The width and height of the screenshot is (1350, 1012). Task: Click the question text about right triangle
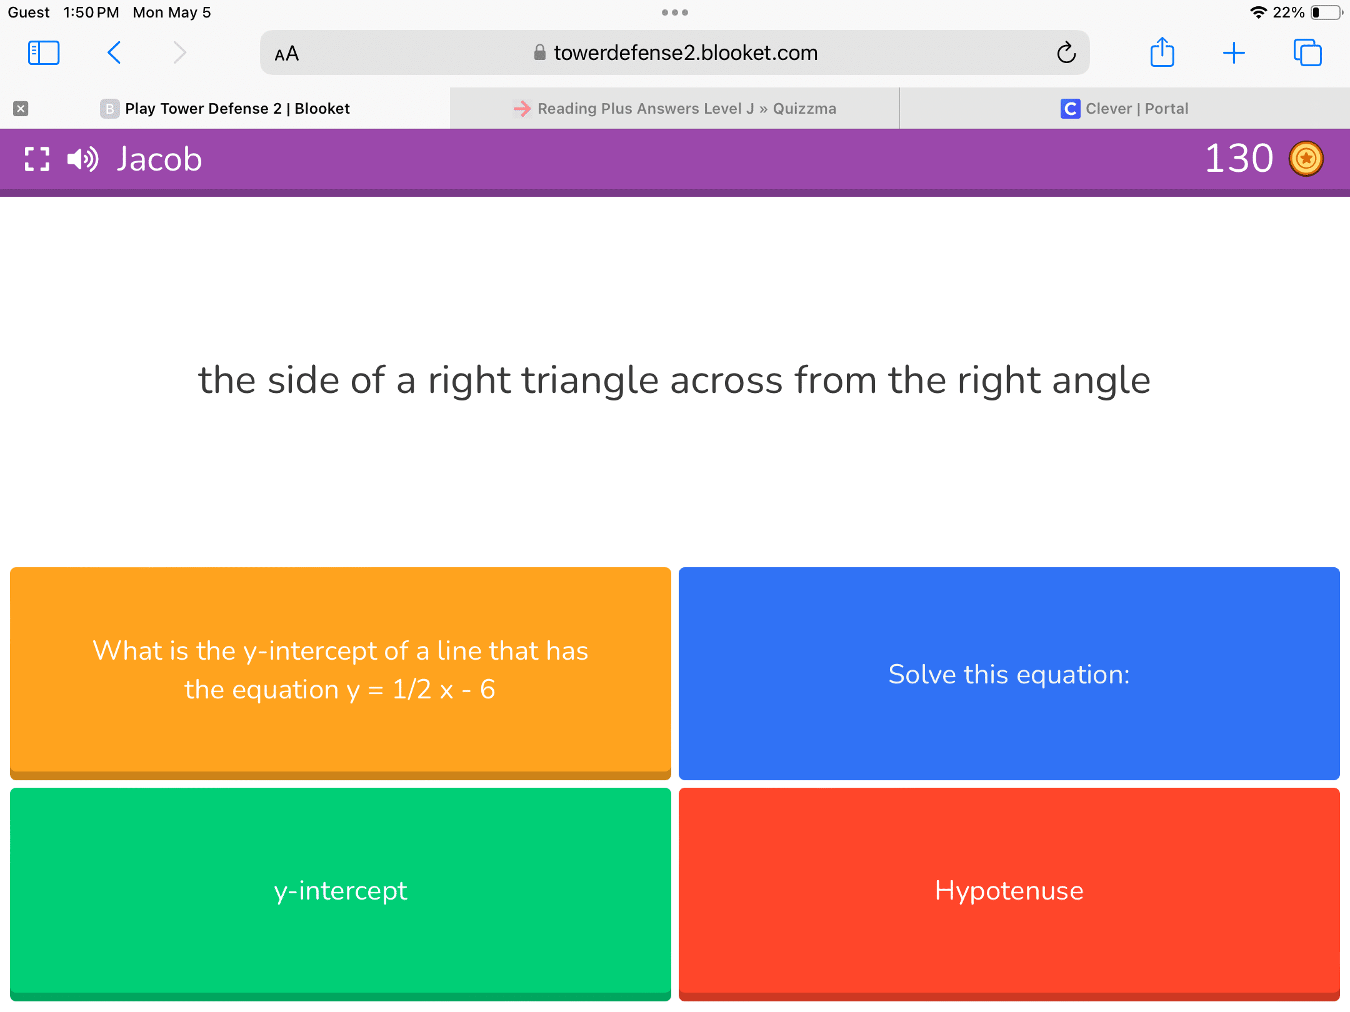[674, 380]
